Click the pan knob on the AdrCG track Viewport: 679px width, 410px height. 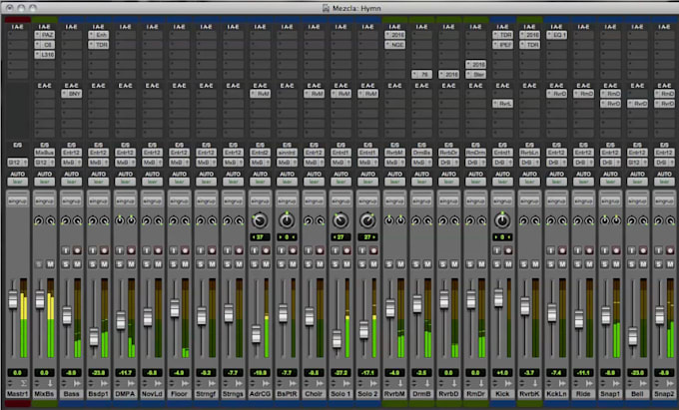point(260,220)
